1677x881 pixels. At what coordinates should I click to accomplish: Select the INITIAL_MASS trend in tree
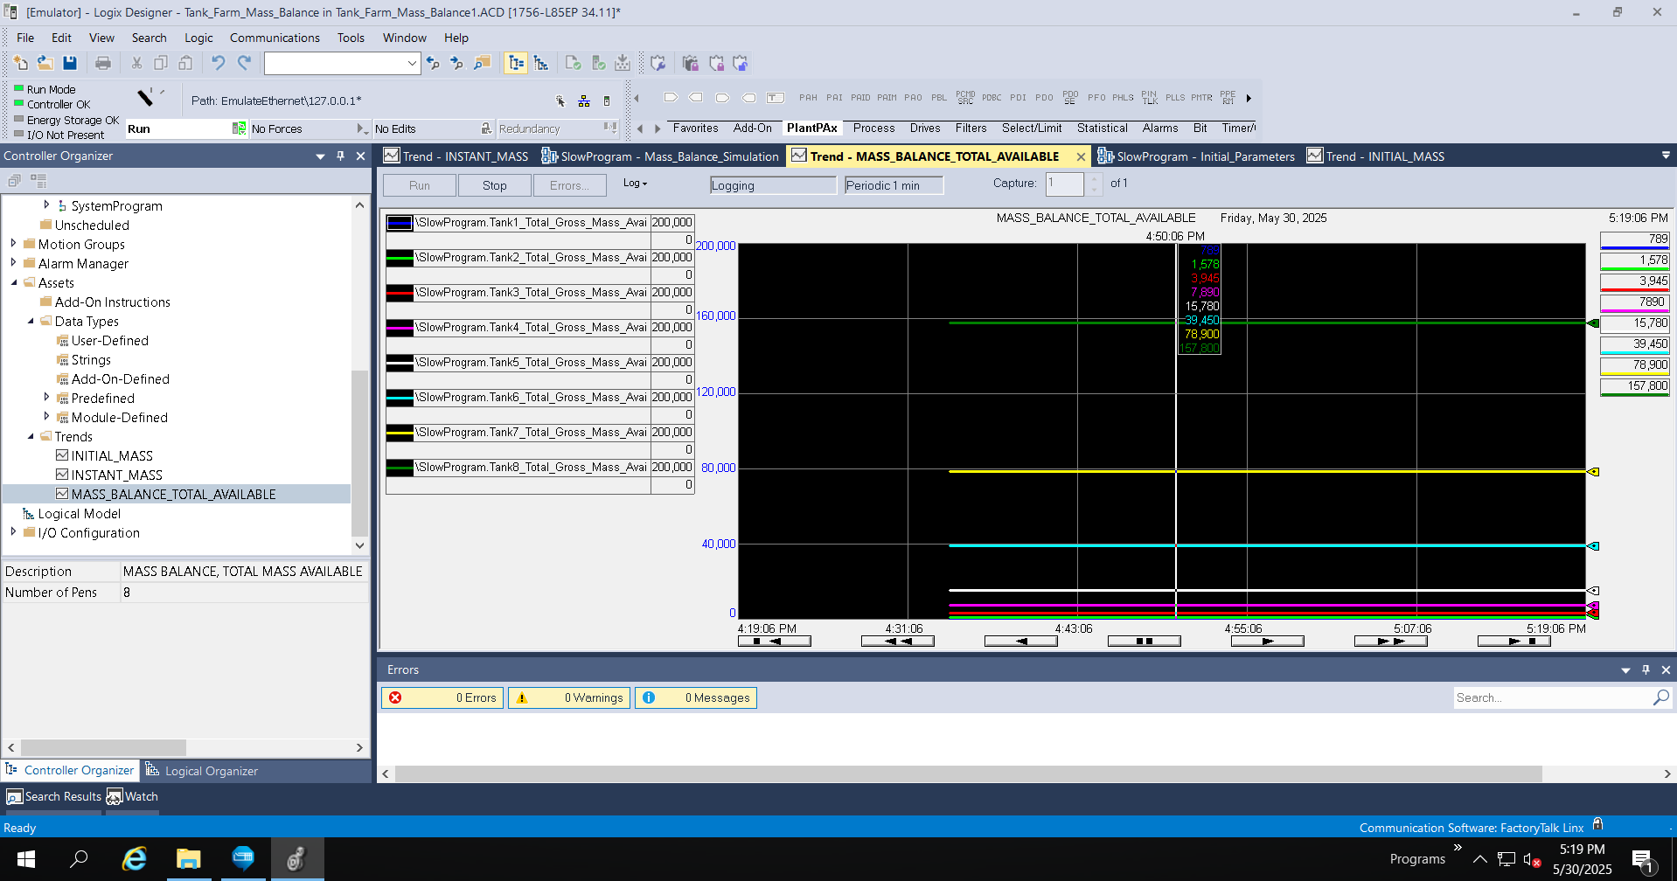pos(112,455)
